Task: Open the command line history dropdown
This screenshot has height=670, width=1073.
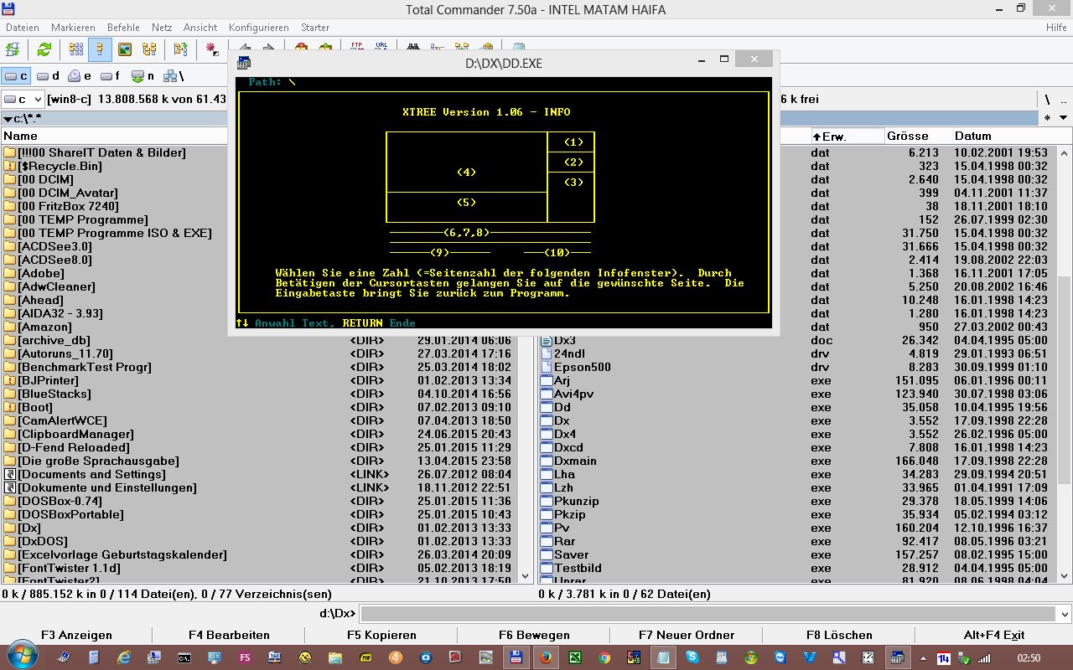Action: 1063,613
